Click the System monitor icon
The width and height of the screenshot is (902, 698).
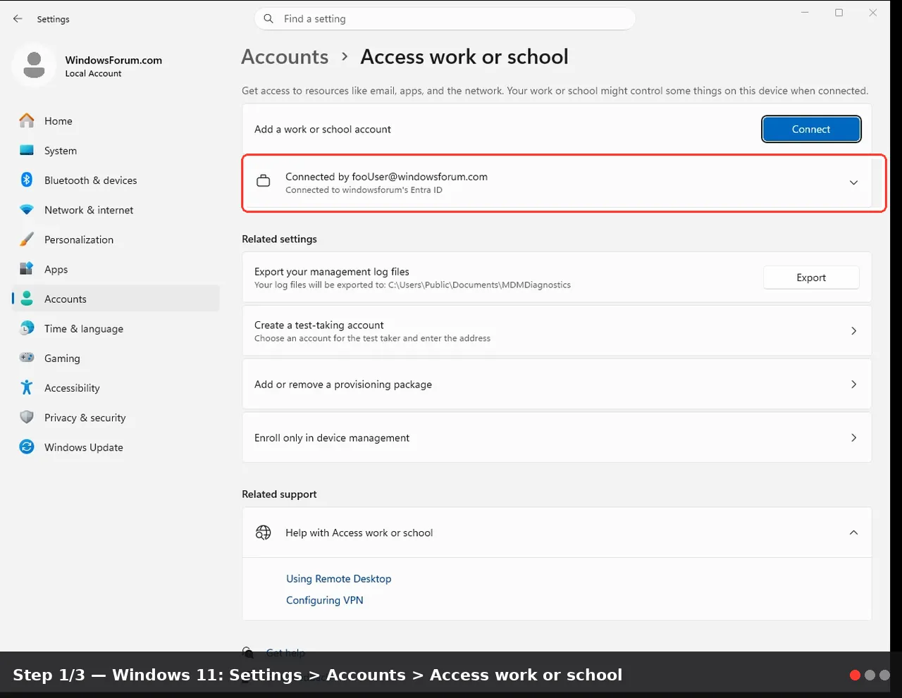tap(27, 151)
